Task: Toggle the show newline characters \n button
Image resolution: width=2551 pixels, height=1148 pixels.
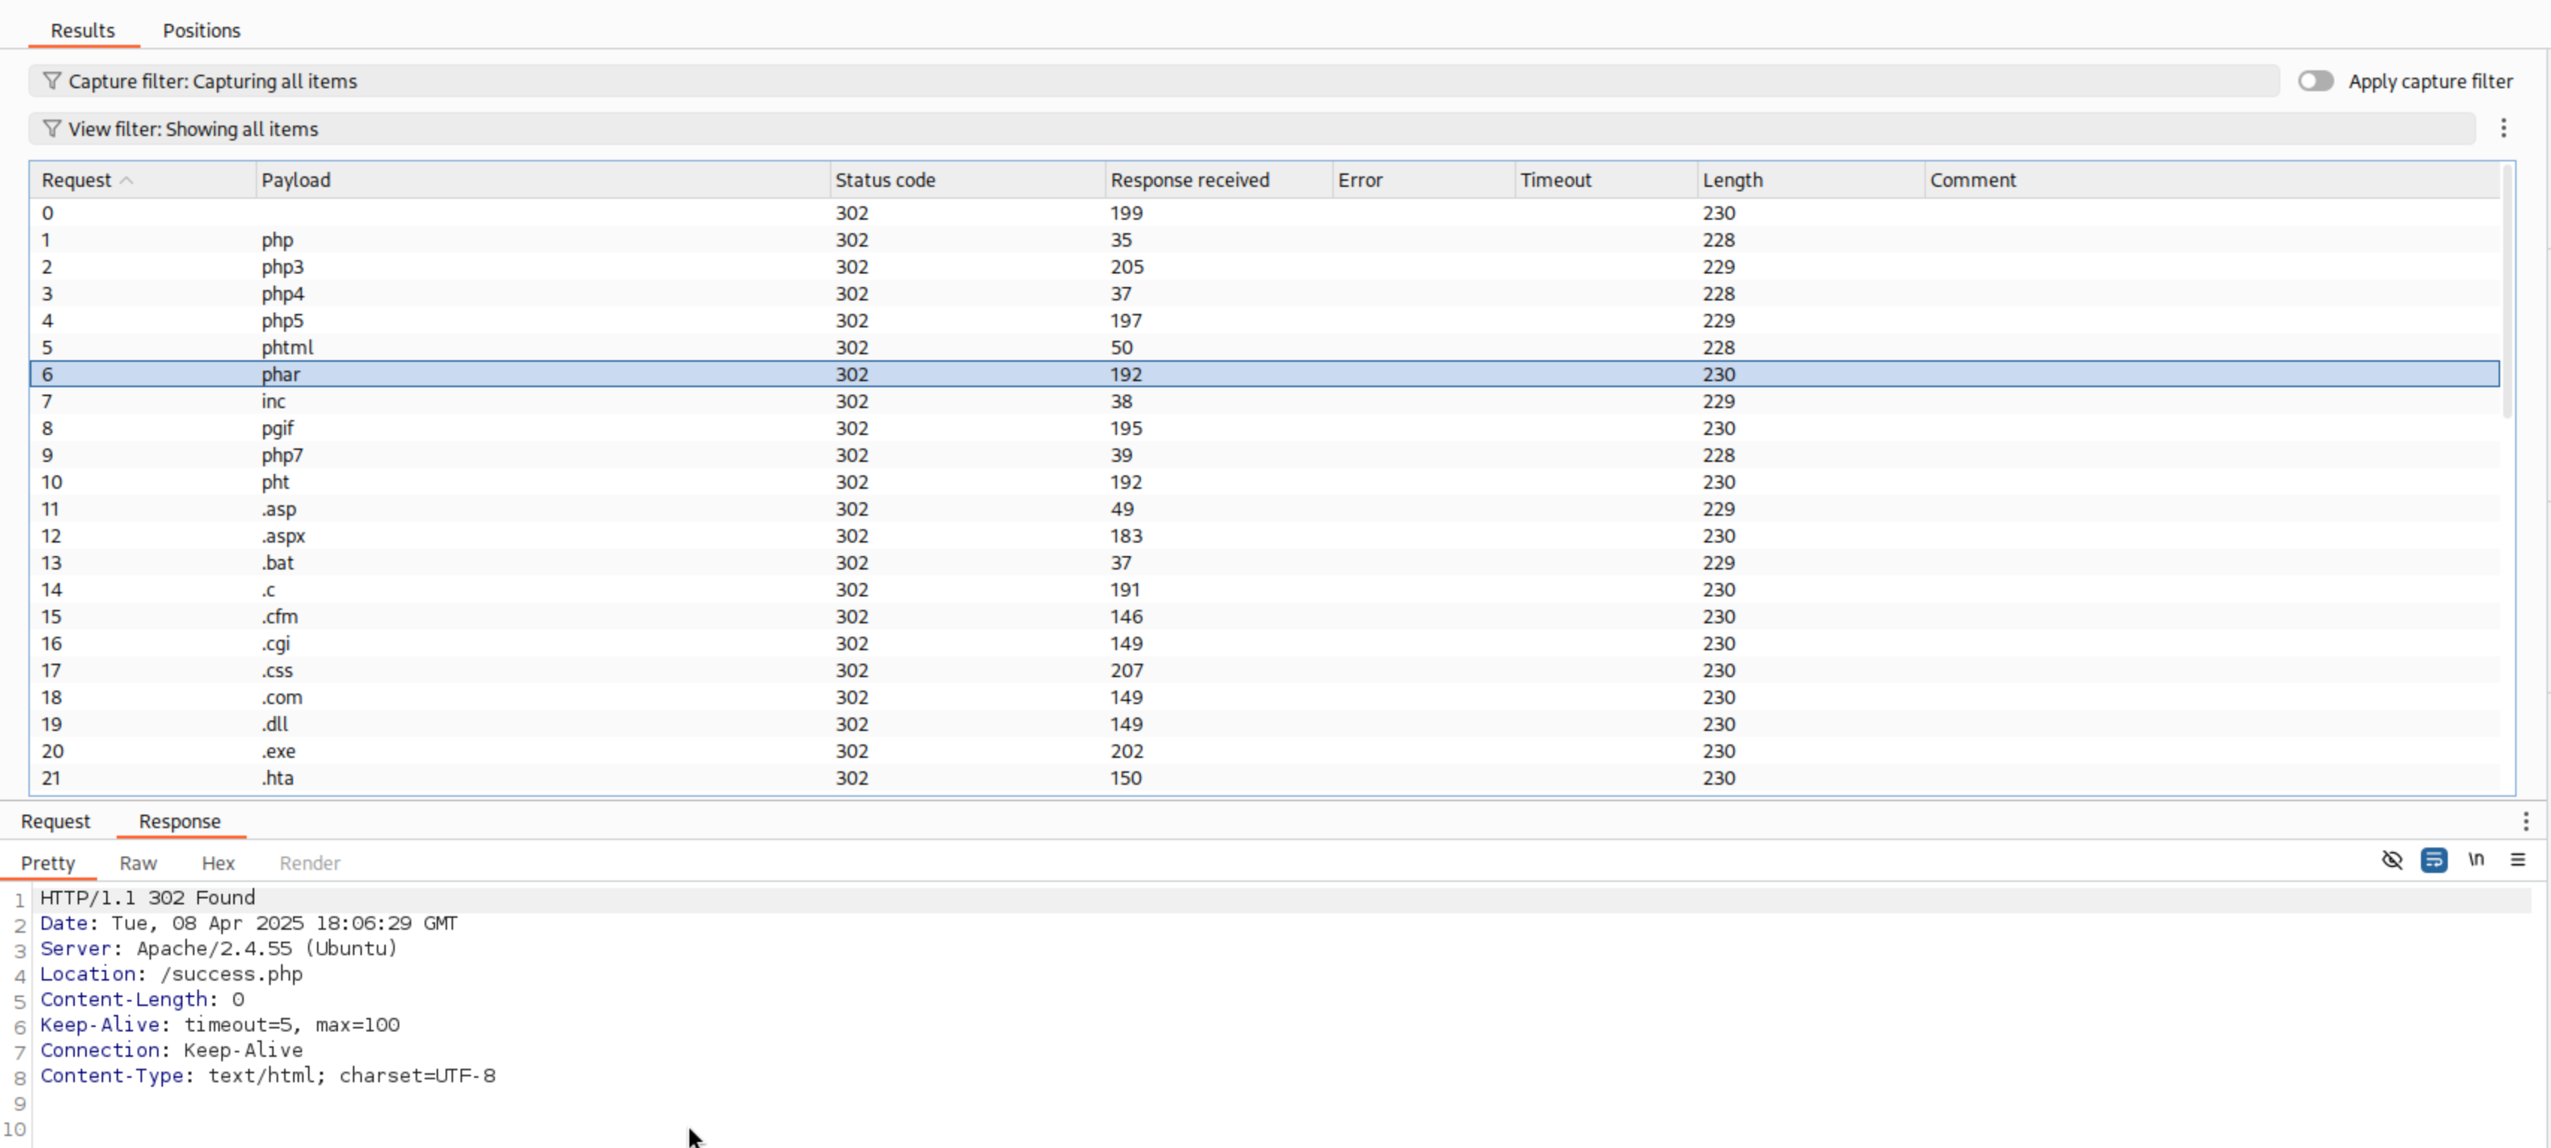Action: [2475, 860]
